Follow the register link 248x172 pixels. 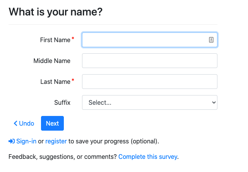pyautogui.click(x=56, y=141)
